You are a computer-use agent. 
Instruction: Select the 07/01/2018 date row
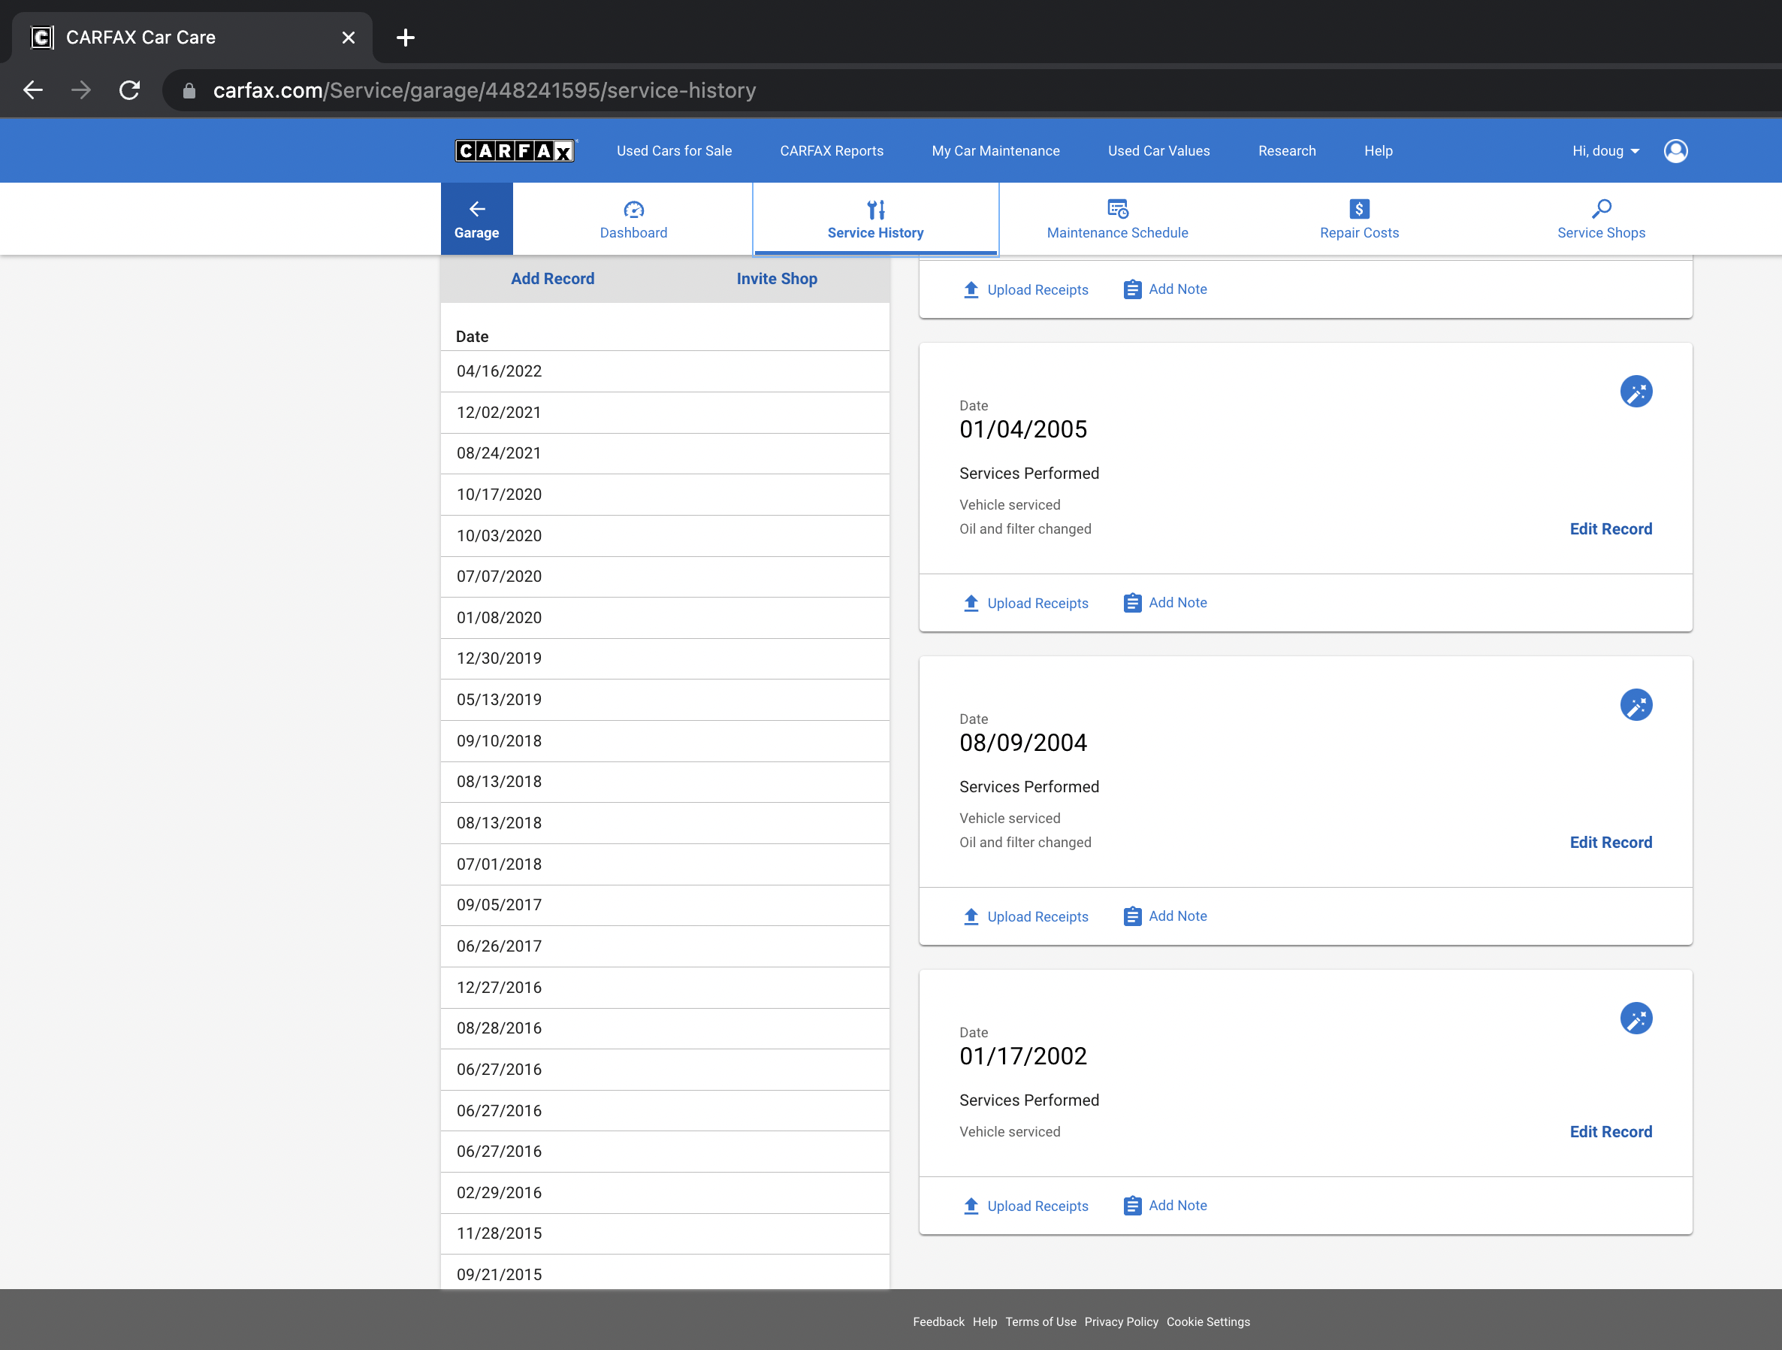[x=666, y=864]
